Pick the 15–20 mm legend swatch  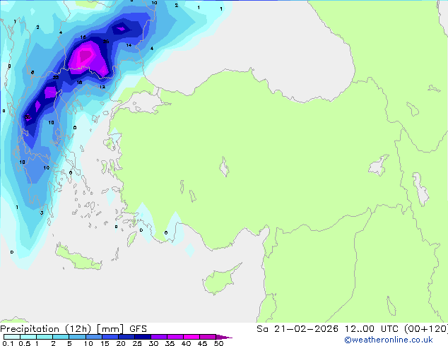coord(110,337)
